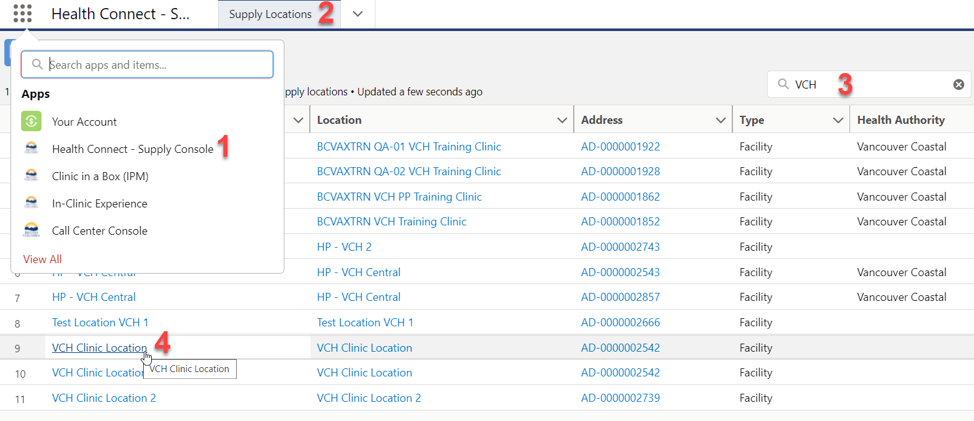
Task: Sort by the Address column header
Action: tap(602, 120)
